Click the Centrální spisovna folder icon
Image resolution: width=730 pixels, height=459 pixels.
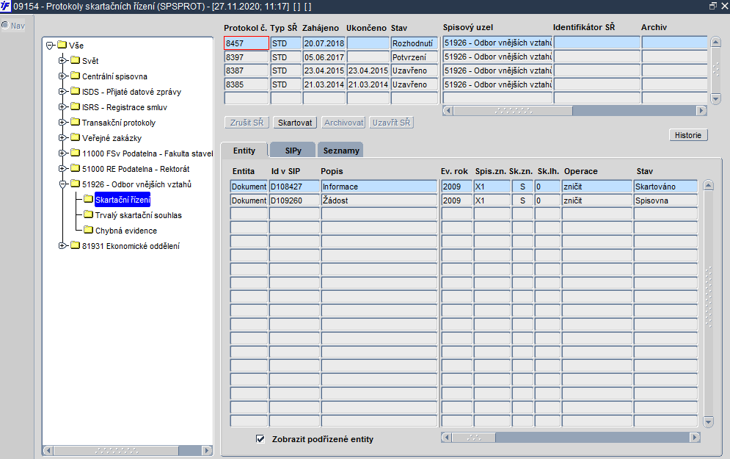click(75, 76)
